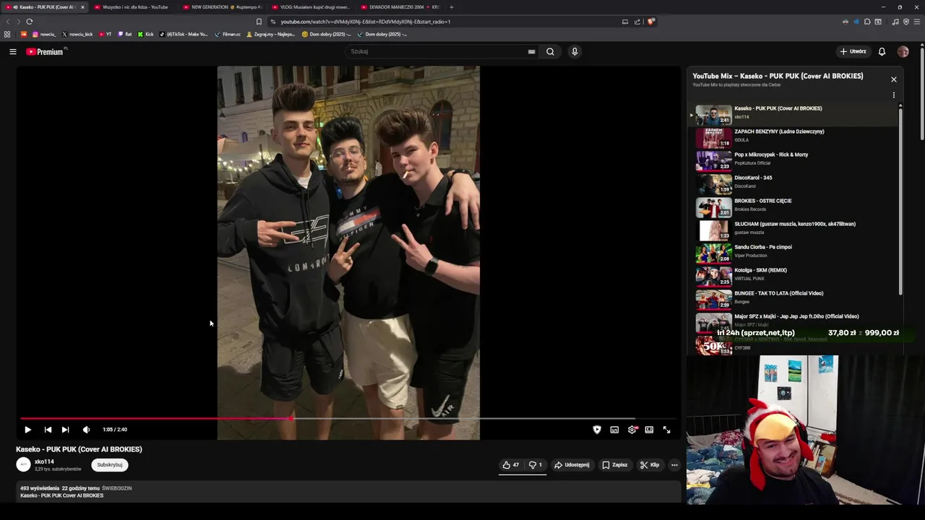The height and width of the screenshot is (520, 925).
Task: Open apps grid icon in bookmarks bar
Action: pos(7,34)
